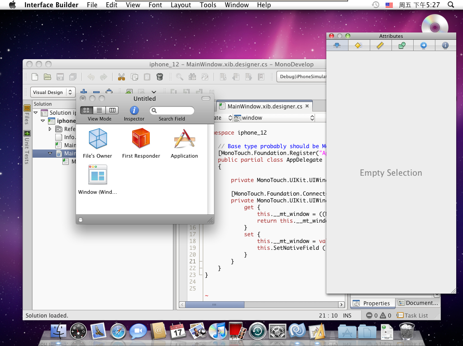Open the Document pad tab

tap(418, 303)
